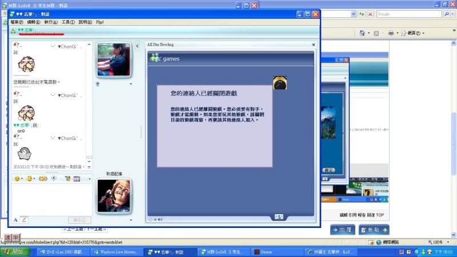457x257 pixels.
Task: Click the webcam icon under contact's picture
Action: 98,84
